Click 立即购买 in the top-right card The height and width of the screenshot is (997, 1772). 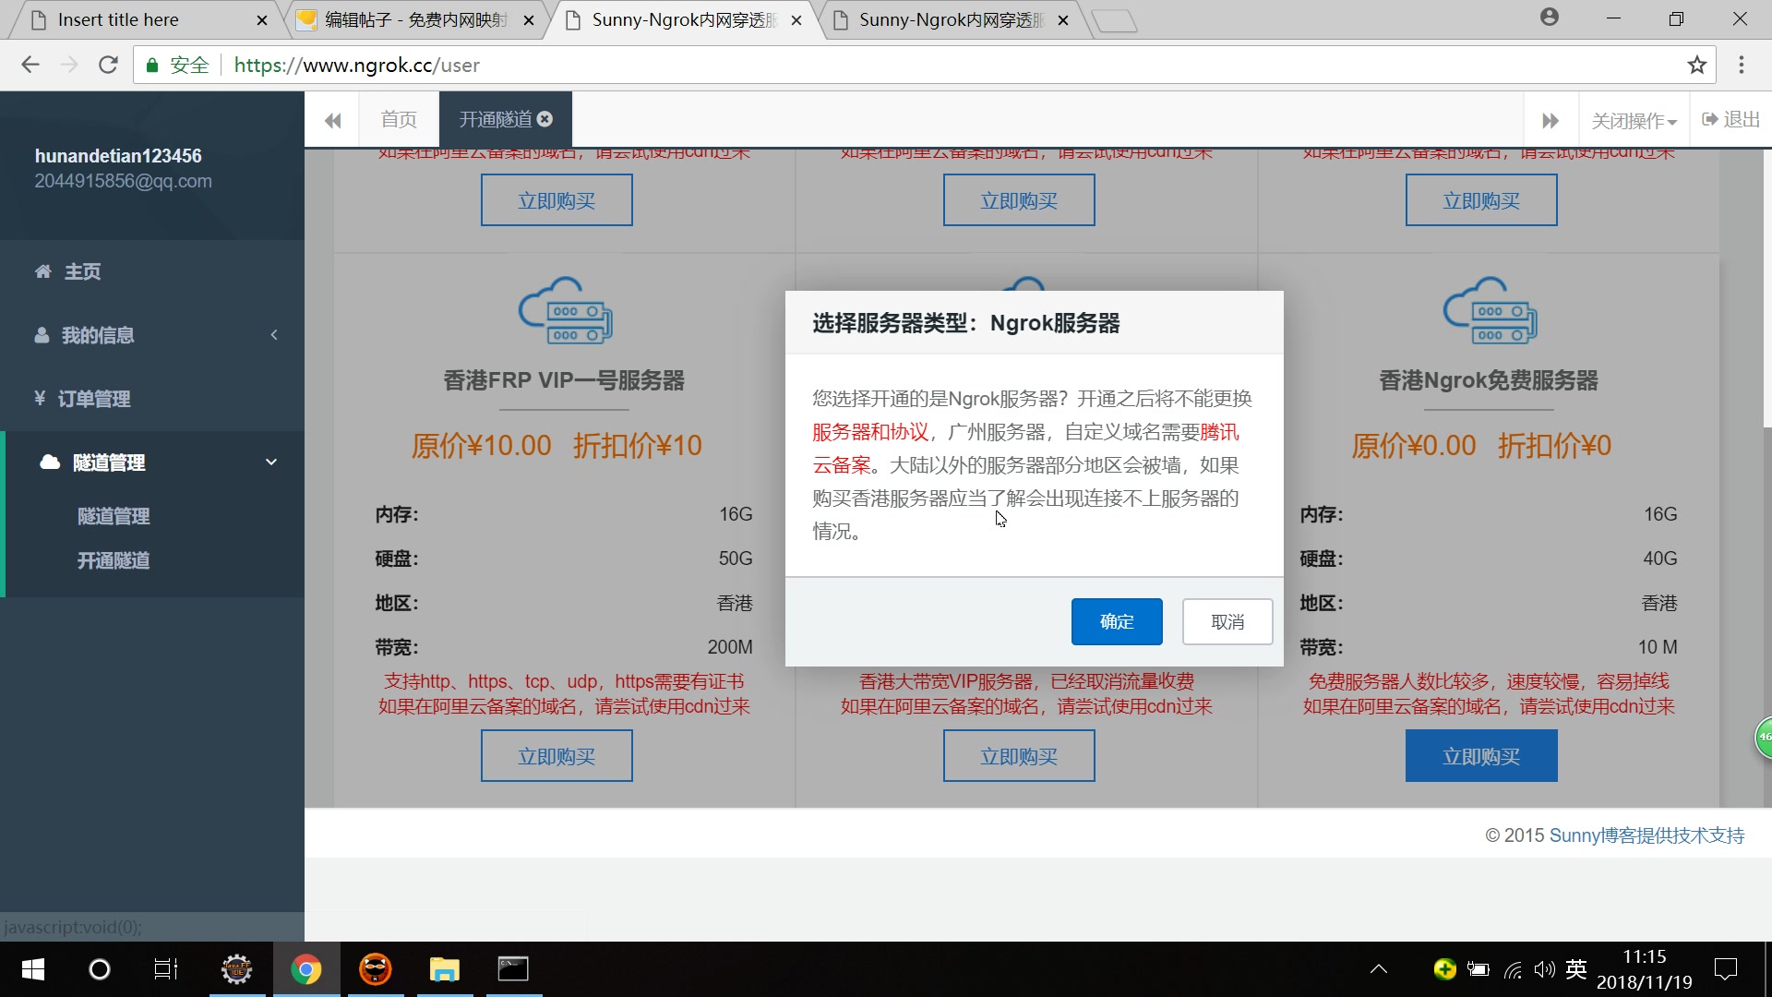point(1481,200)
